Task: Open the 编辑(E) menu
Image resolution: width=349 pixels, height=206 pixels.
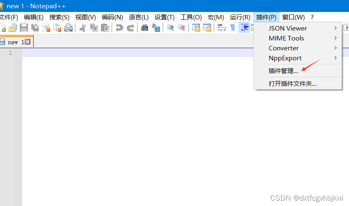Action: pyautogui.click(x=34, y=17)
